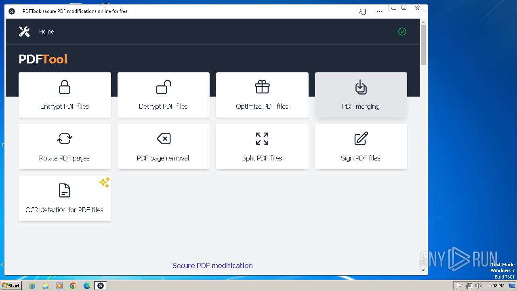Click the volume speaker tray icon
The image size is (517, 291).
click(x=479, y=286)
